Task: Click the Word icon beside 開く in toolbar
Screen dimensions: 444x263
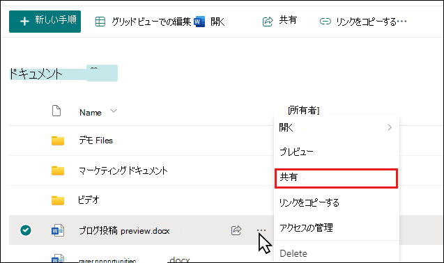Action: (199, 22)
